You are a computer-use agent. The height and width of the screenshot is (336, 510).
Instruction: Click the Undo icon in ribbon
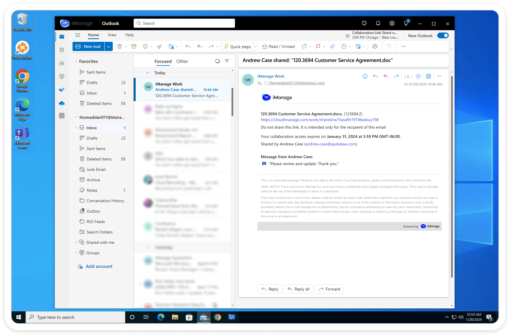(389, 46)
